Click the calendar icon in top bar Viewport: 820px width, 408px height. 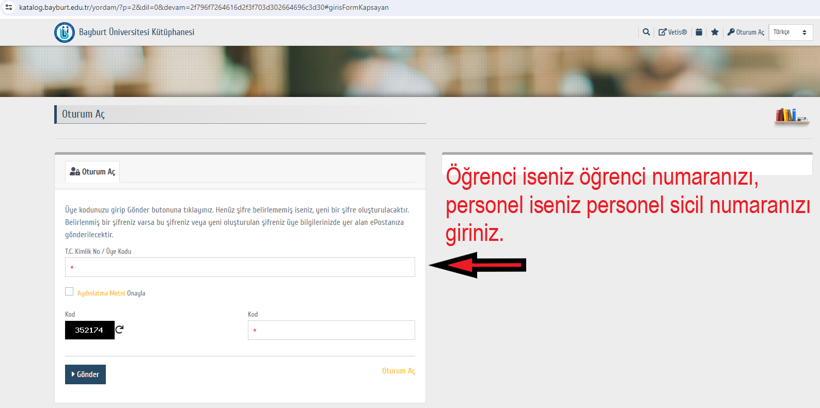point(699,32)
